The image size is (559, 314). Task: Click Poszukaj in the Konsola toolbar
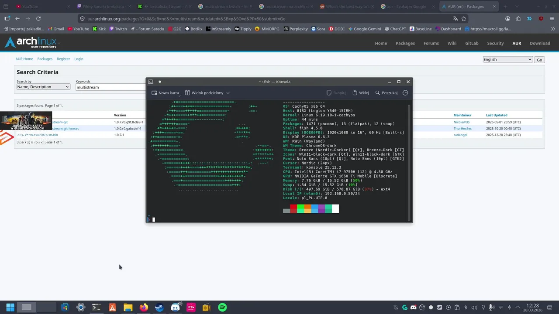pos(386,93)
